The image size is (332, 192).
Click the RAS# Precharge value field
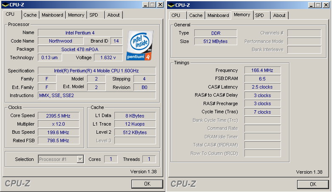point(262,103)
